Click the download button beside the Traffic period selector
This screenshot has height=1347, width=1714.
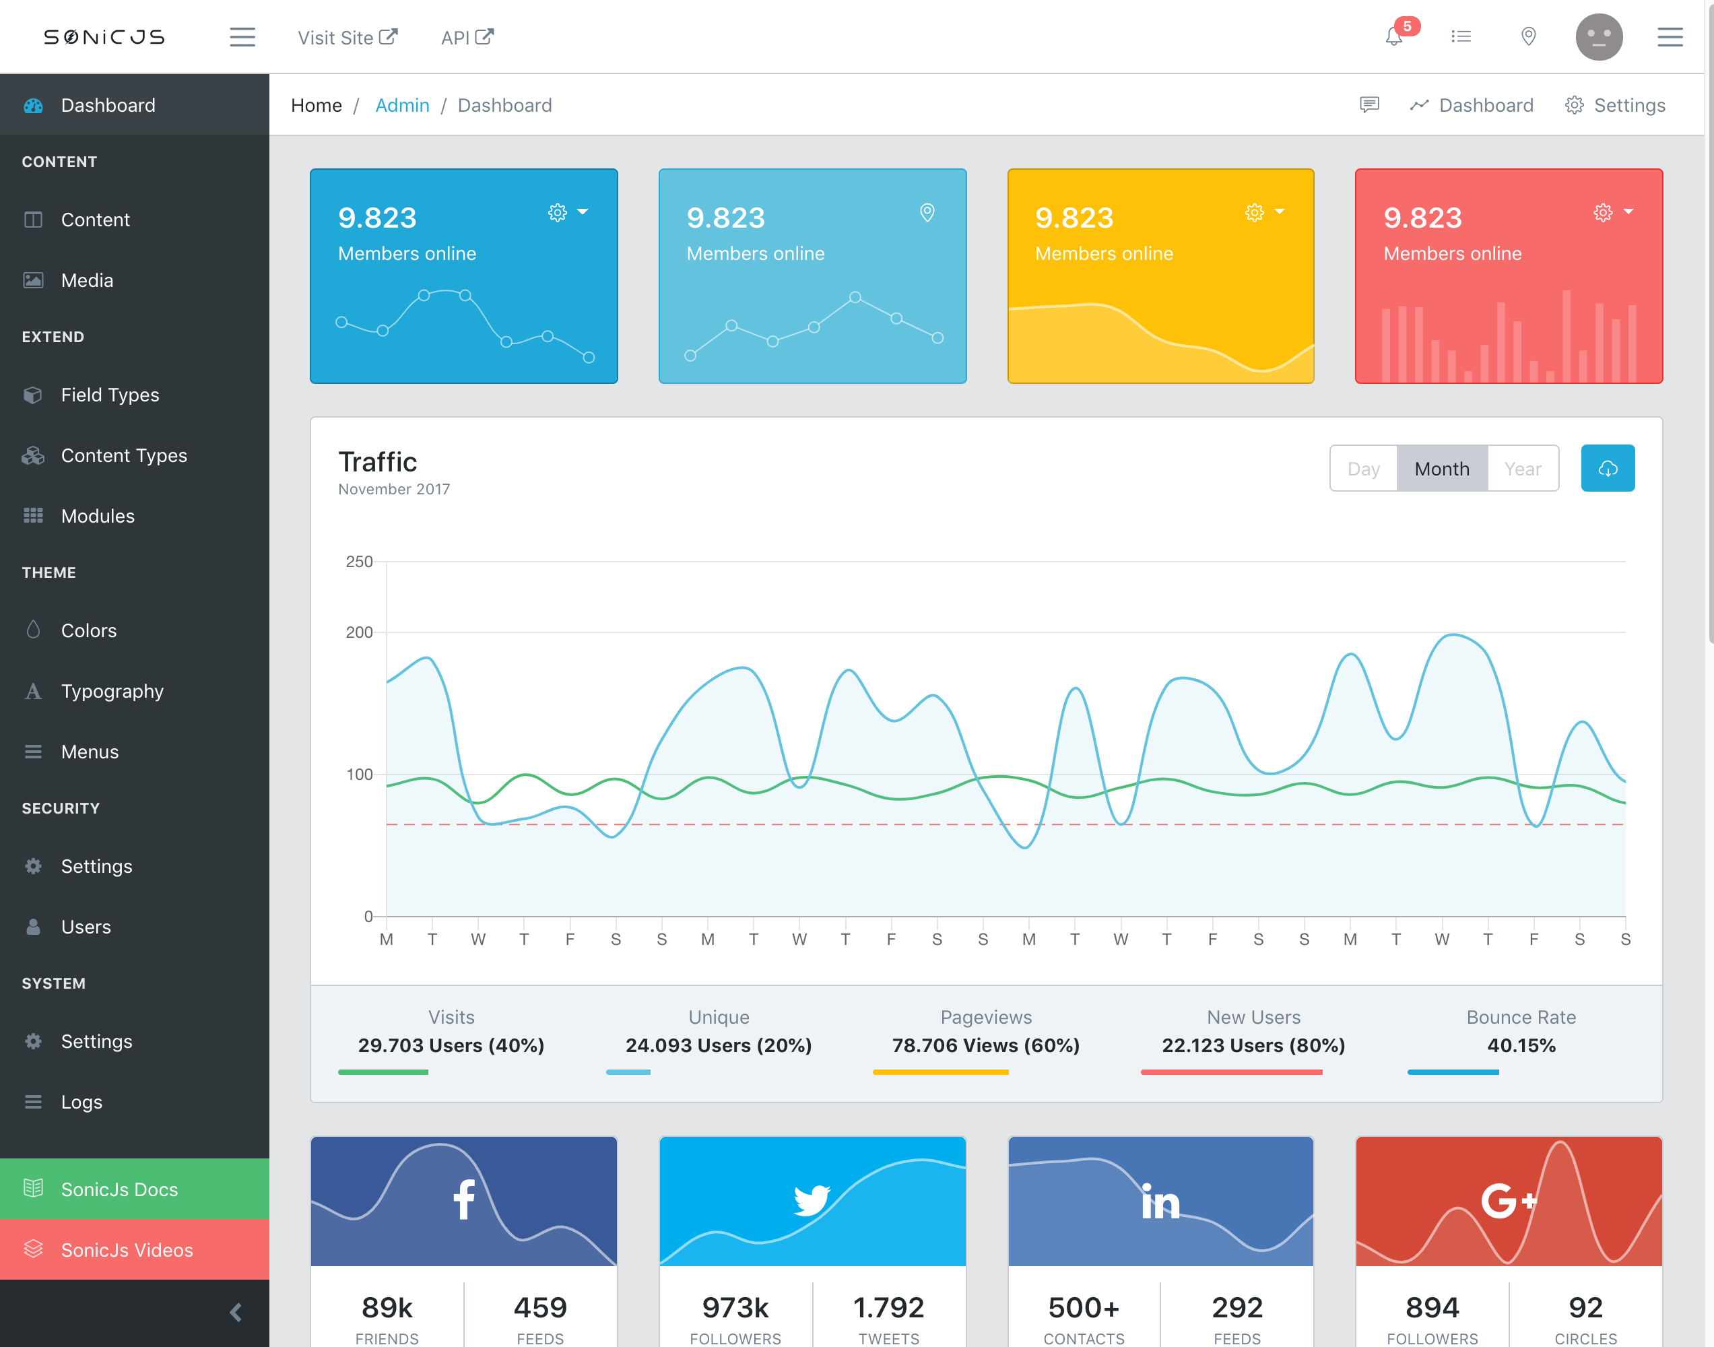click(1608, 467)
